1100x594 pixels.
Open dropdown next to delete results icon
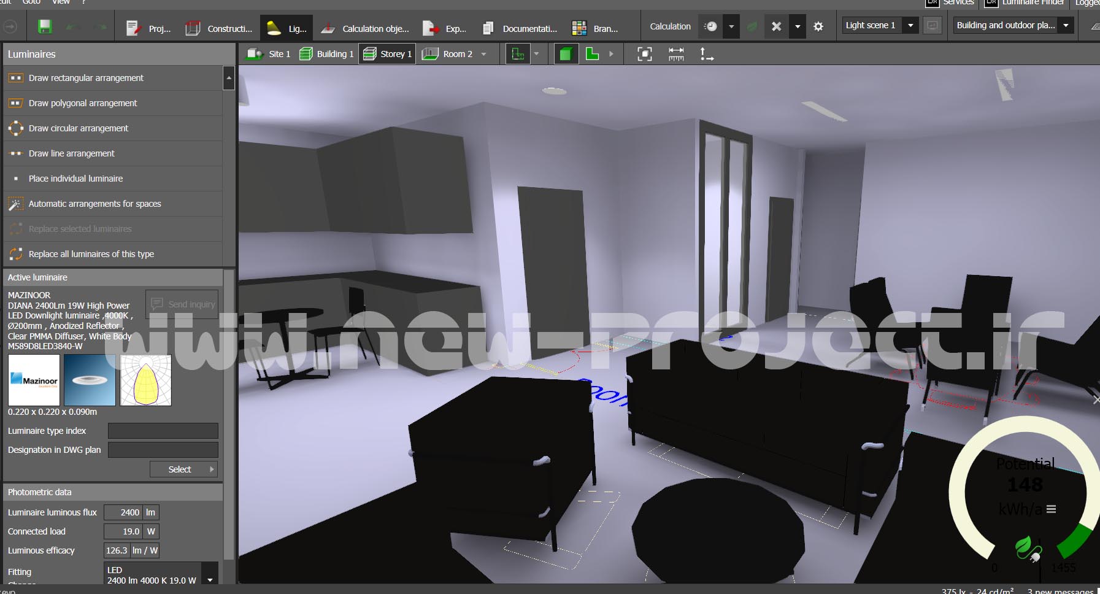[x=798, y=26]
